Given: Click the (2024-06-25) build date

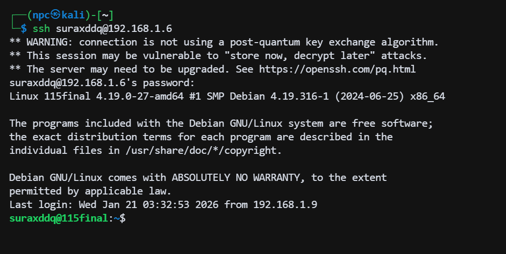Looking at the screenshot, I should click(x=369, y=96).
